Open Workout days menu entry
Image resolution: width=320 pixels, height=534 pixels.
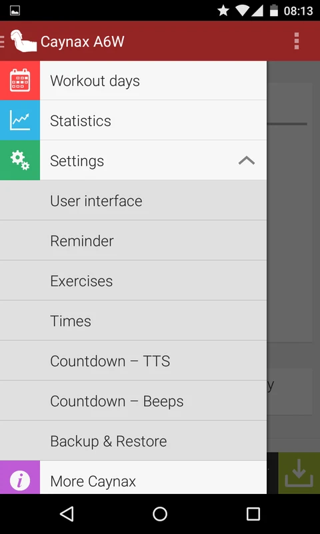[153, 80]
